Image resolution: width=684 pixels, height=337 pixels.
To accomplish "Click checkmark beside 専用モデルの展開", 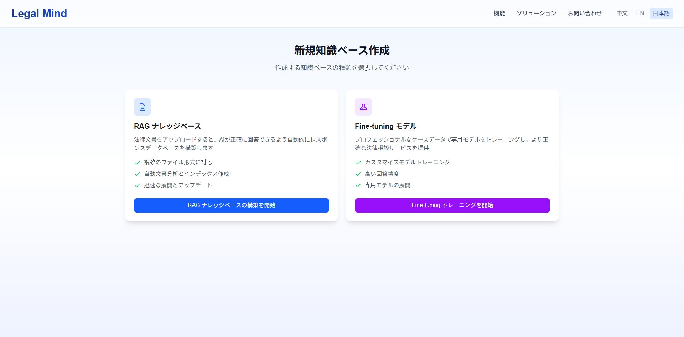I will (358, 185).
